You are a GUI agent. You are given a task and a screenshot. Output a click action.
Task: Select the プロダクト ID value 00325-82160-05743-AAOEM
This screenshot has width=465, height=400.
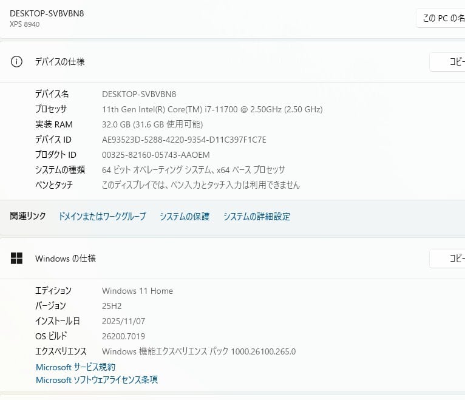point(156,155)
